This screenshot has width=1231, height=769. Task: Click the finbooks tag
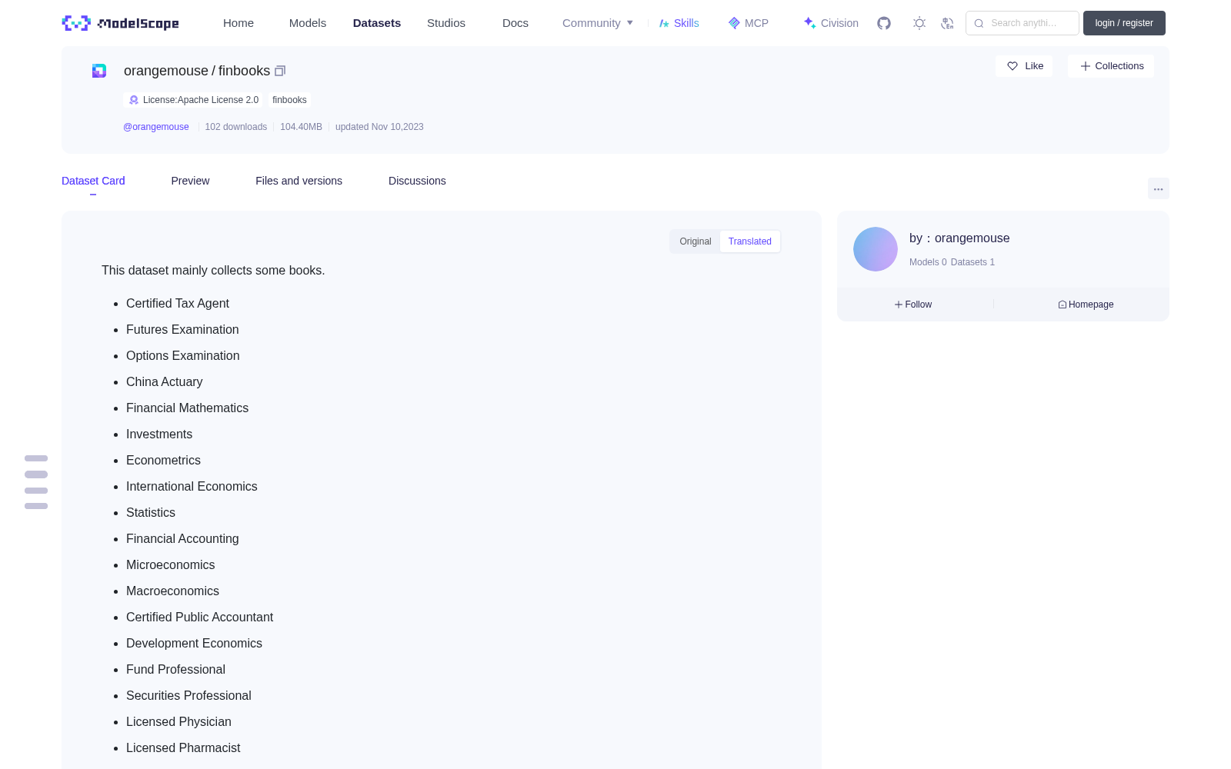[289, 100]
